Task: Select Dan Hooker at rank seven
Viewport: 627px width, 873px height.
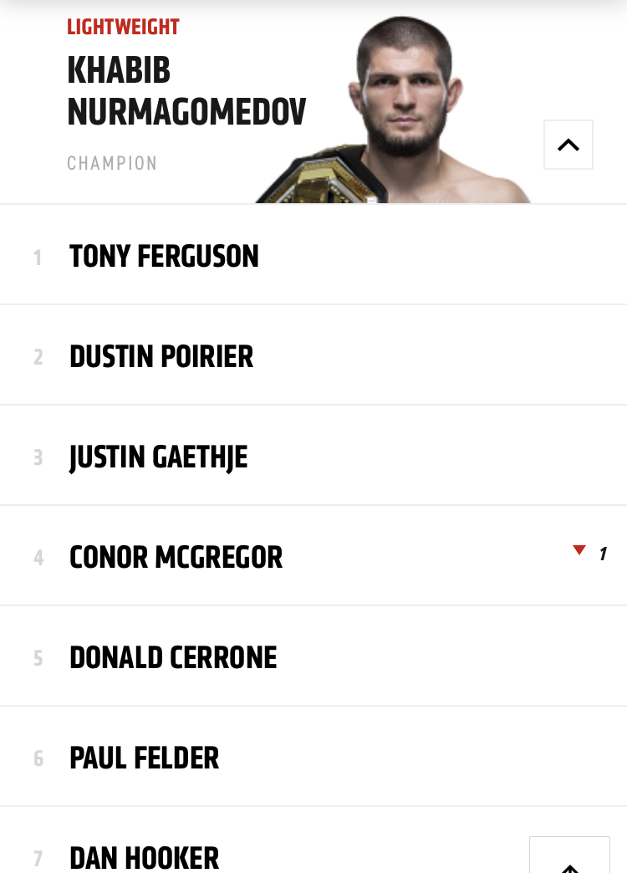Action: [x=145, y=858]
